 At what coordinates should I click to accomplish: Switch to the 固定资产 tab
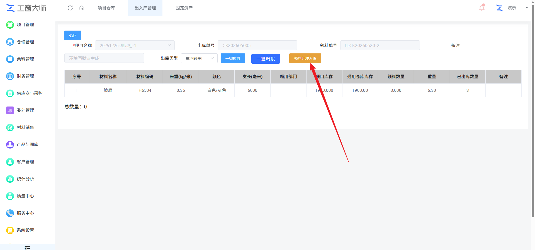click(184, 8)
